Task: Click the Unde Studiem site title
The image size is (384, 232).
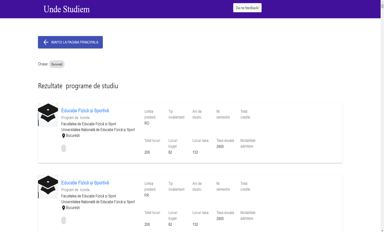Action: (66, 9)
